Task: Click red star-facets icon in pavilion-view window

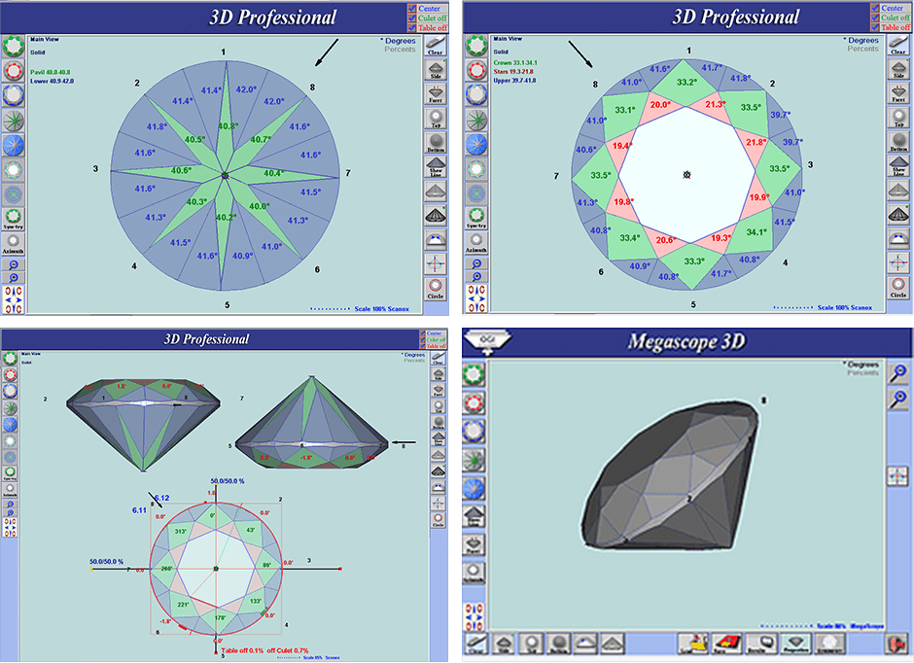Action: pos(13,71)
